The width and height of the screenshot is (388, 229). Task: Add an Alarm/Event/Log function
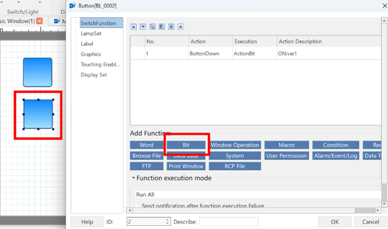pyautogui.click(x=335, y=156)
